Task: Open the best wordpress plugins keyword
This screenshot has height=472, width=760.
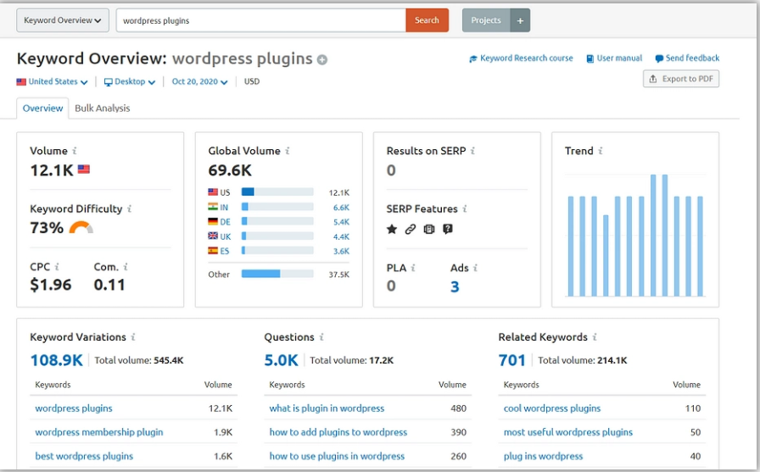Action: click(84, 456)
